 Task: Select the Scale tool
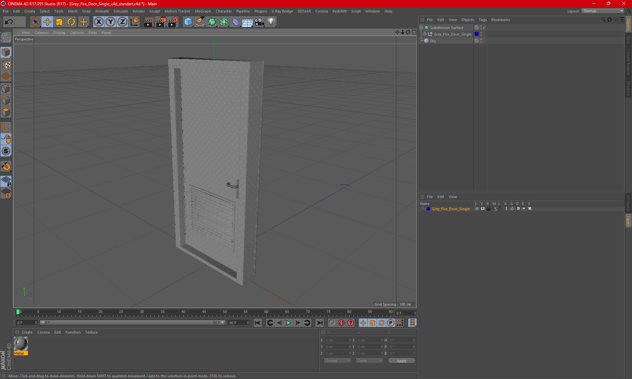click(59, 22)
